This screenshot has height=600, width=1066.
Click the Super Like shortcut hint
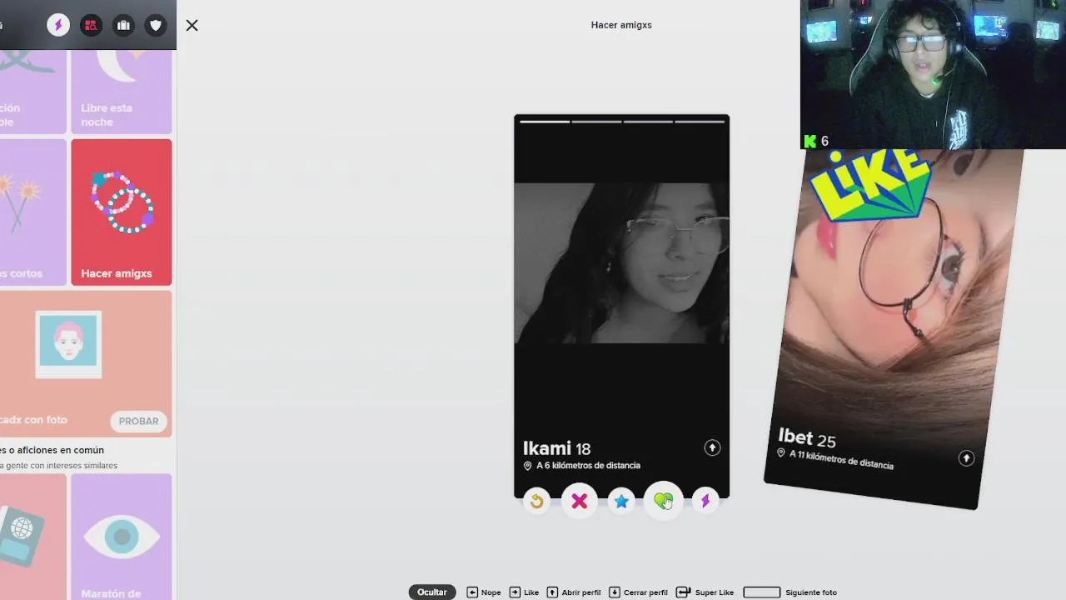tap(705, 592)
